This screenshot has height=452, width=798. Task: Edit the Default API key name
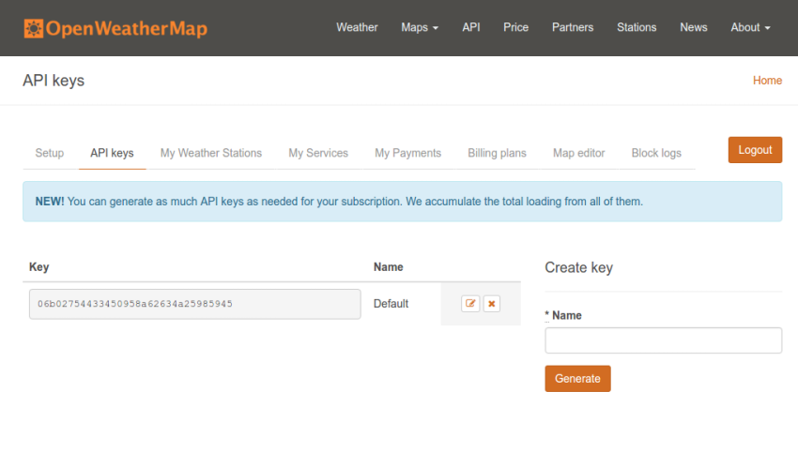point(470,304)
